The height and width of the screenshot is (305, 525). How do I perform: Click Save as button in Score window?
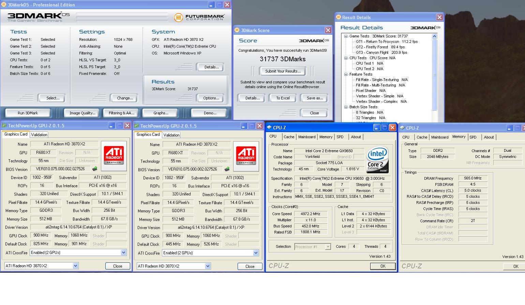tap(315, 98)
